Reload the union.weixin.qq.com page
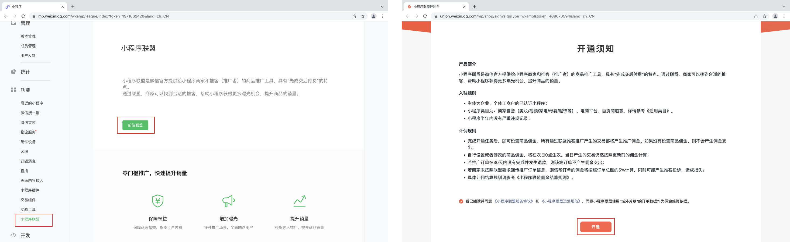The width and height of the screenshot is (790, 242). coord(425,16)
